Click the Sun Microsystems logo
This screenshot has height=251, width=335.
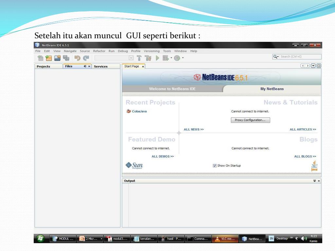(134, 165)
